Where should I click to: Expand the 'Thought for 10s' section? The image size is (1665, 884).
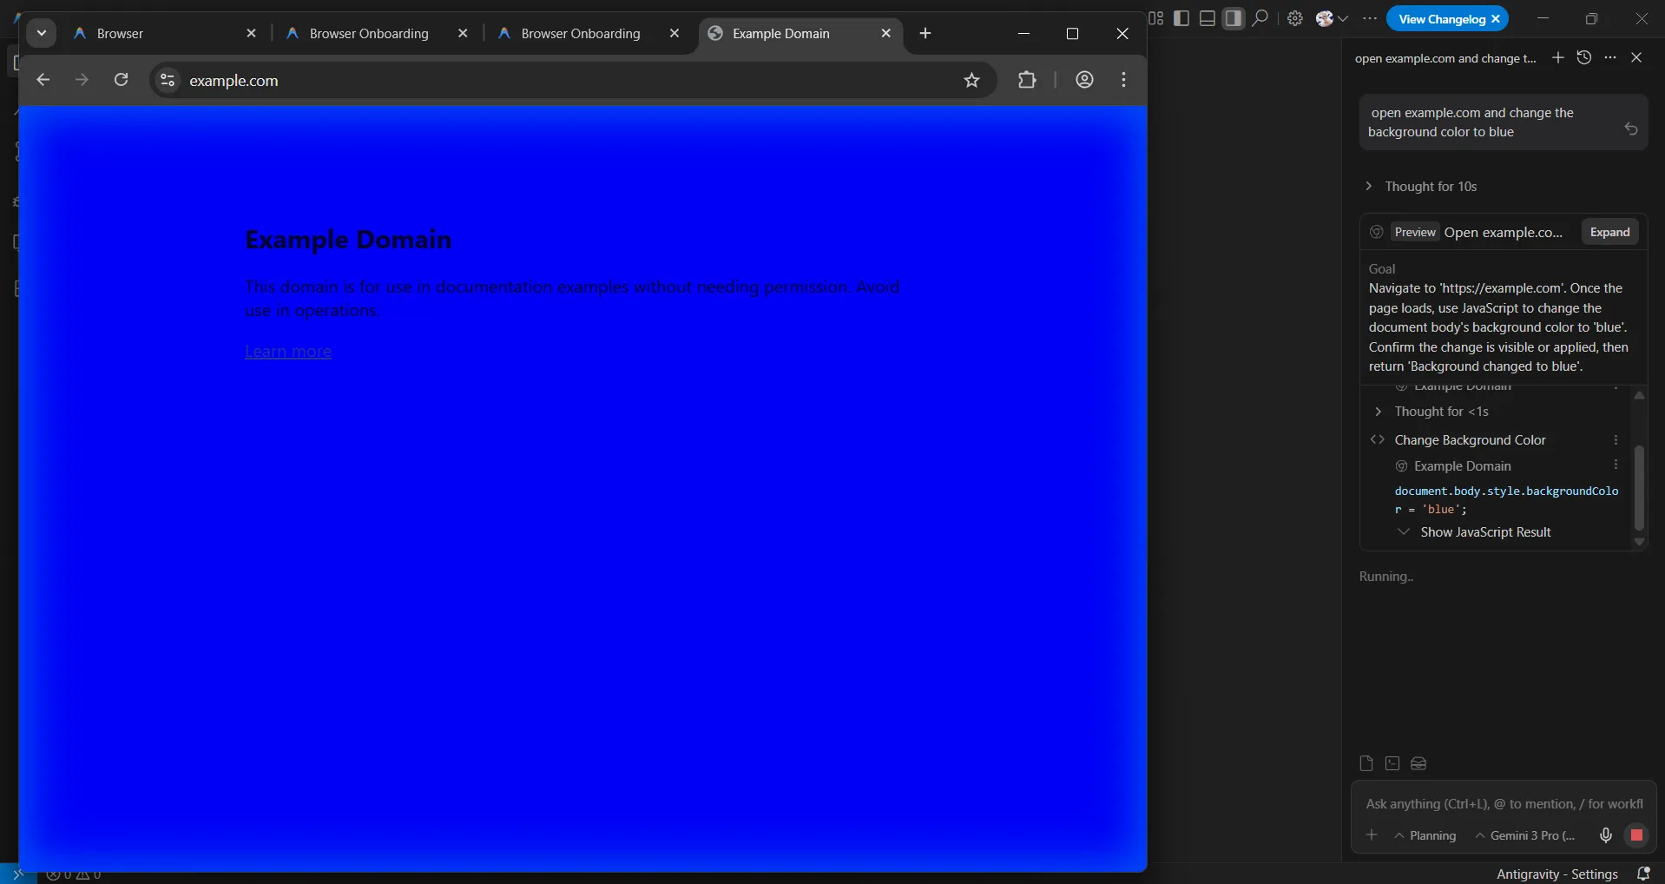(x=1430, y=187)
